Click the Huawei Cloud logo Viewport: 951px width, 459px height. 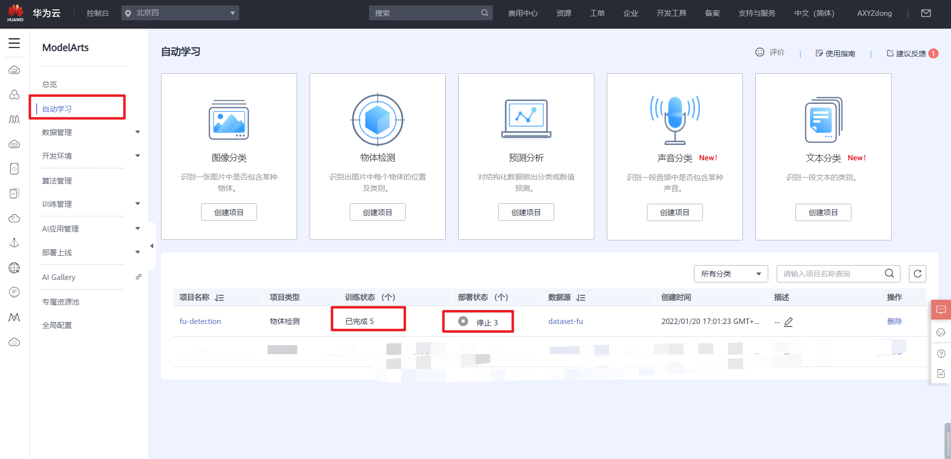click(34, 13)
